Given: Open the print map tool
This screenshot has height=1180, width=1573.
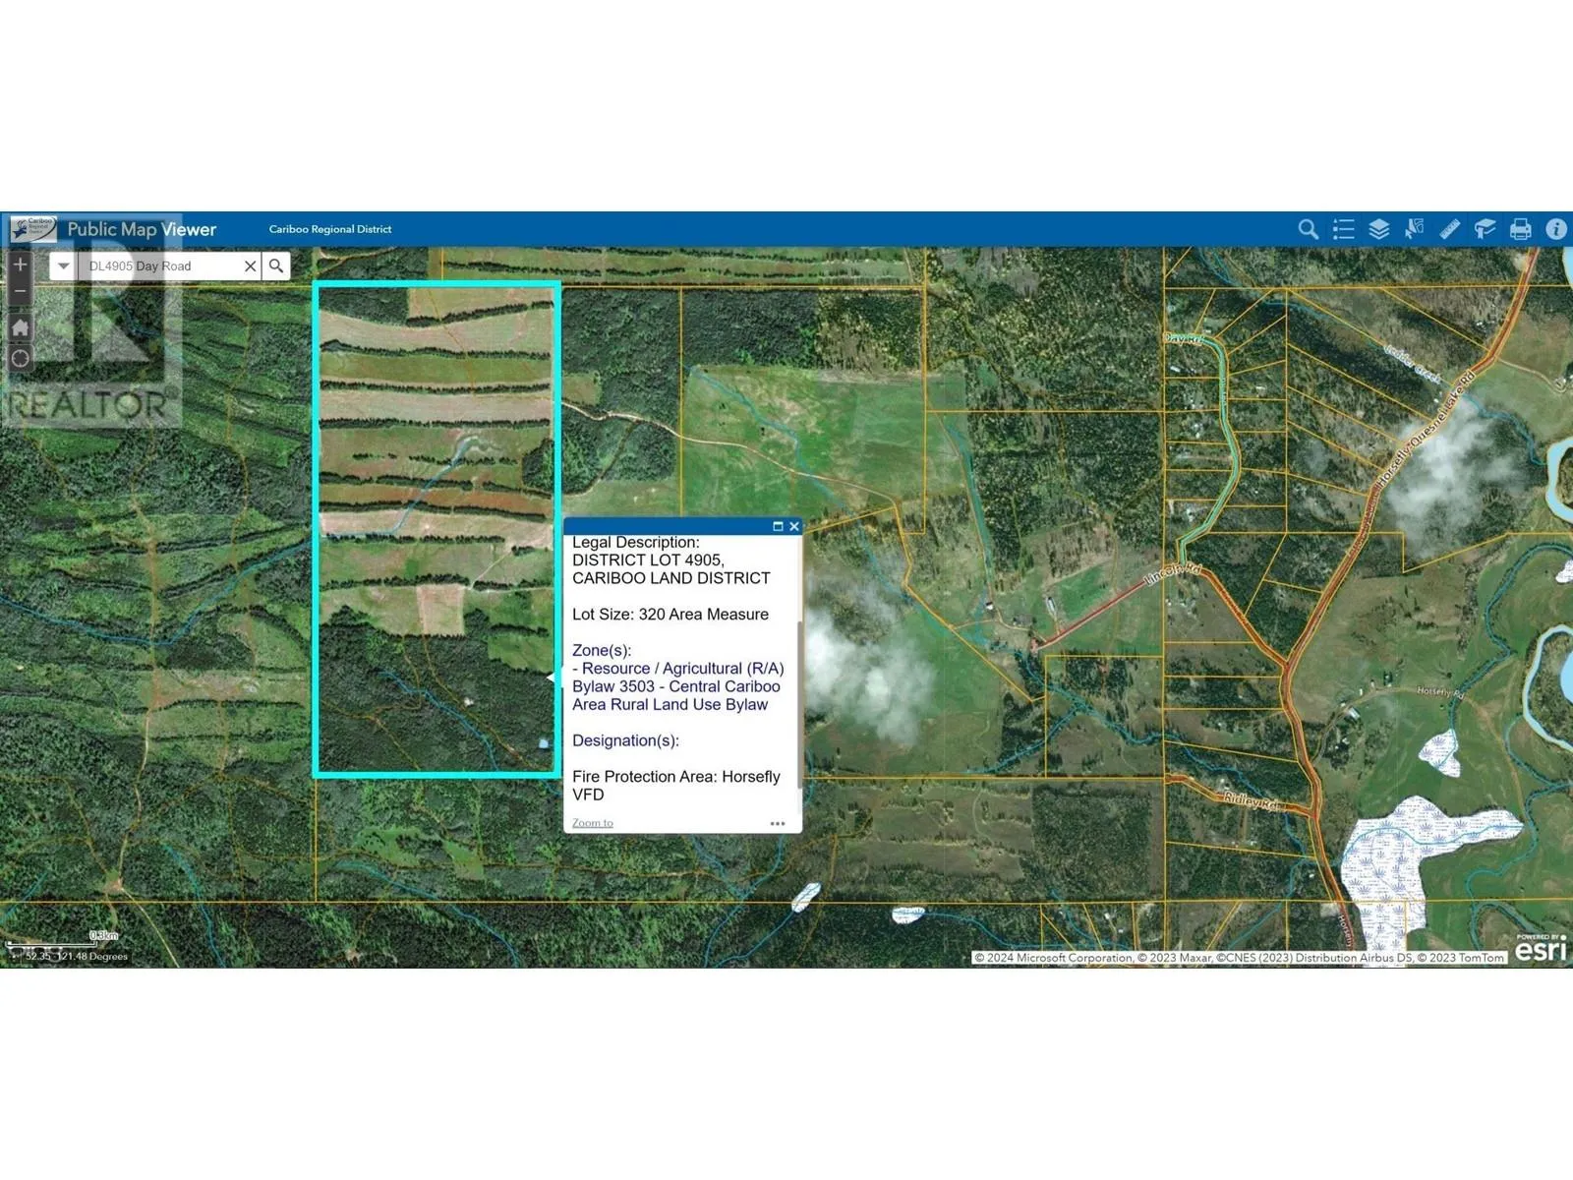Looking at the screenshot, I should pos(1520,229).
